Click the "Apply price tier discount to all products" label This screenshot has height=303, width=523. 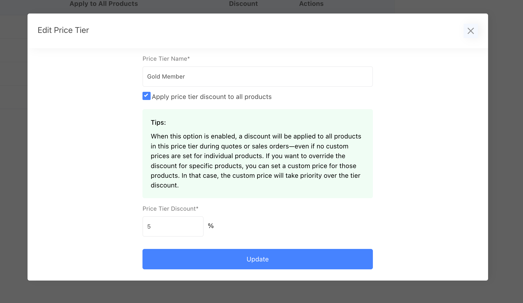click(212, 97)
